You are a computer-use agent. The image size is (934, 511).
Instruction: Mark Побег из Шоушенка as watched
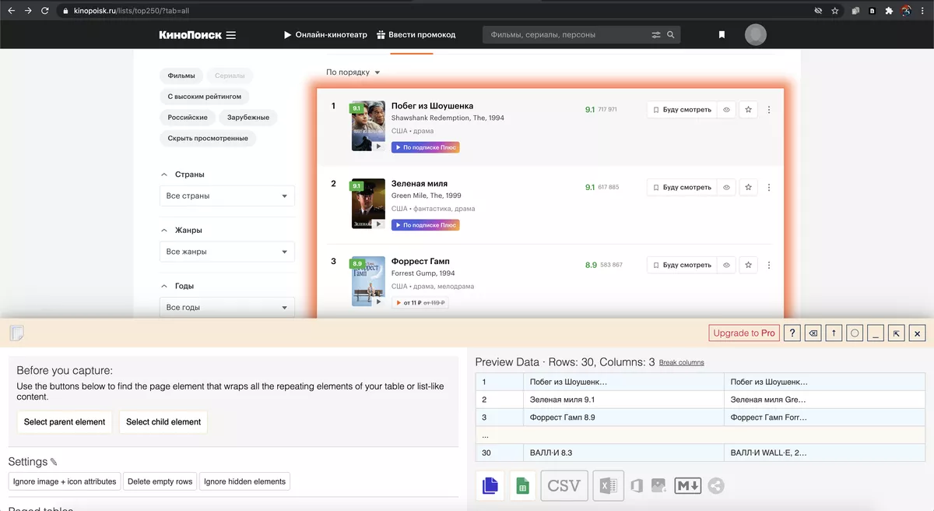pos(726,110)
